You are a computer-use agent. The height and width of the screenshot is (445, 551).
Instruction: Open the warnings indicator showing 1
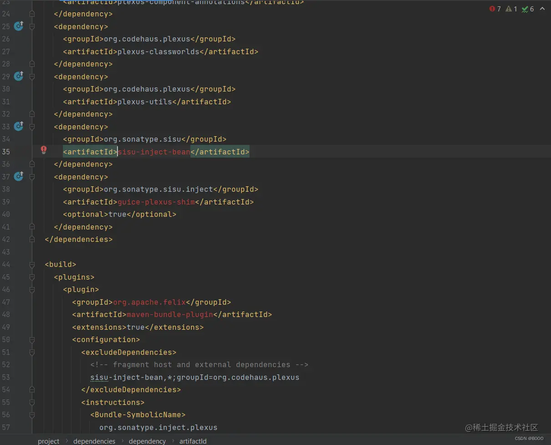511,9
